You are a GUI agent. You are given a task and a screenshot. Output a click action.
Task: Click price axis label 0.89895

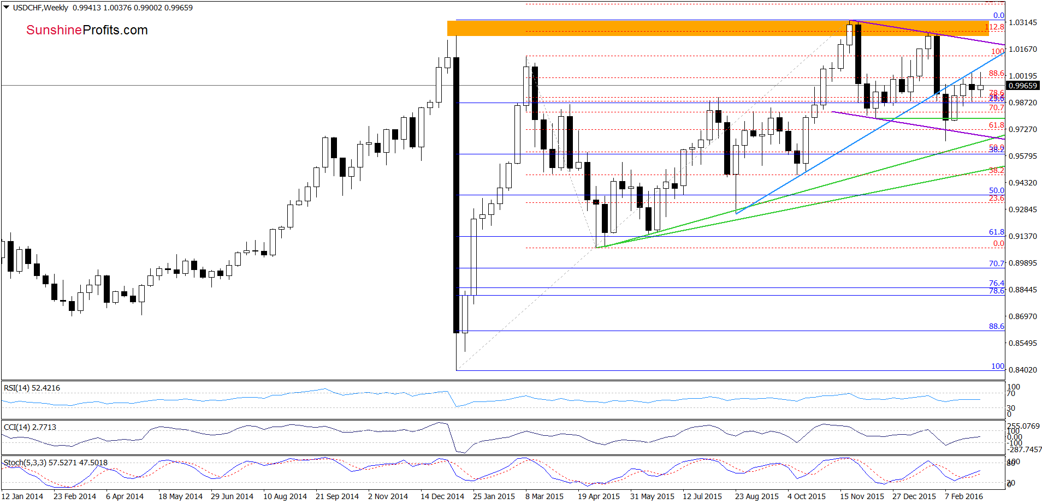[x=1023, y=263]
